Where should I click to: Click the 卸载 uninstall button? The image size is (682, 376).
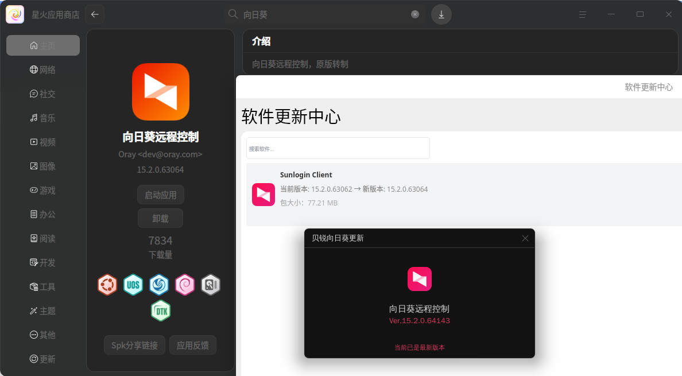pyautogui.click(x=161, y=218)
